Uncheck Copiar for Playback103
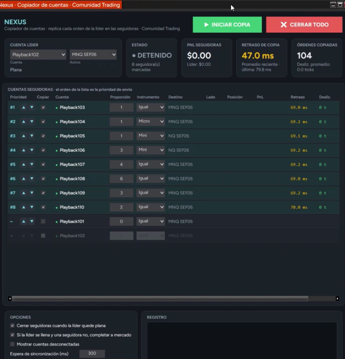The height and width of the screenshot is (359, 345). tap(43, 107)
